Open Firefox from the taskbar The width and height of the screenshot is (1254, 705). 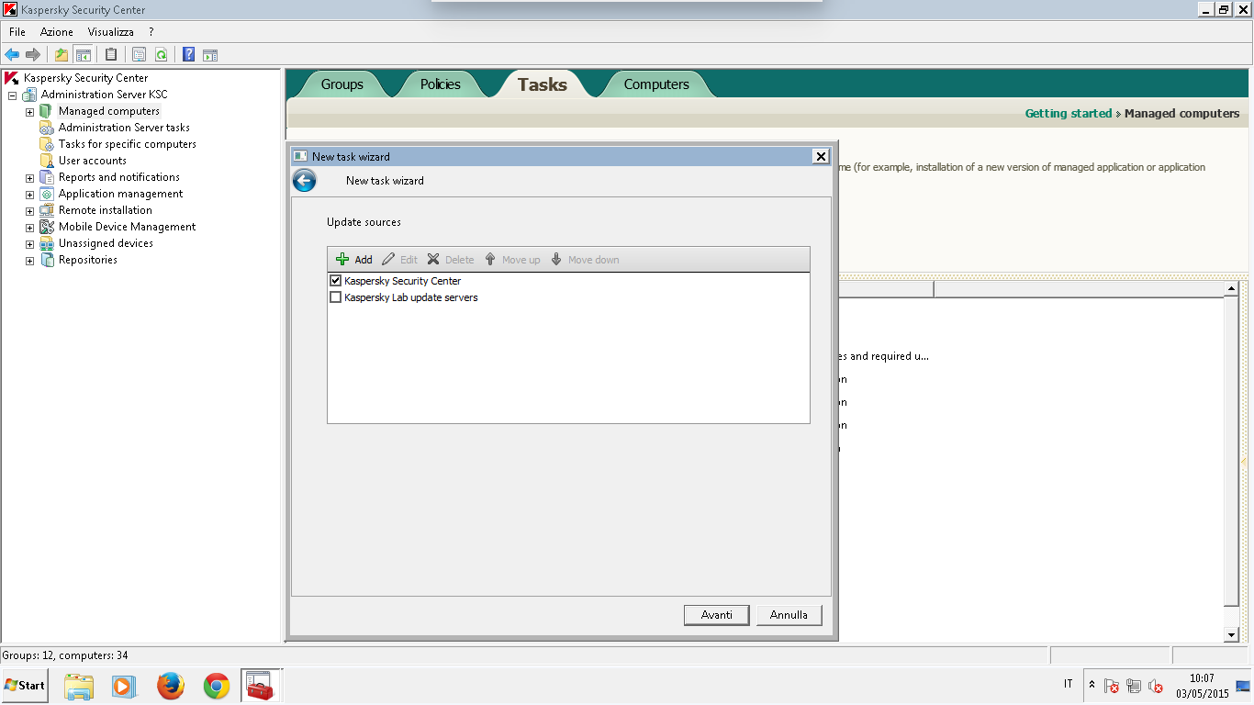[x=171, y=686]
